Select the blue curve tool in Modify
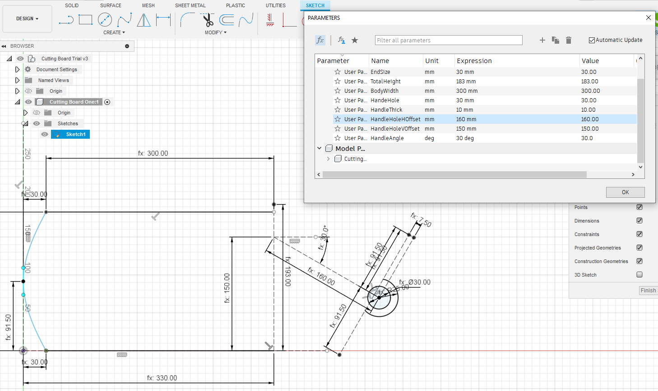The height and width of the screenshot is (391, 658). pos(246,19)
